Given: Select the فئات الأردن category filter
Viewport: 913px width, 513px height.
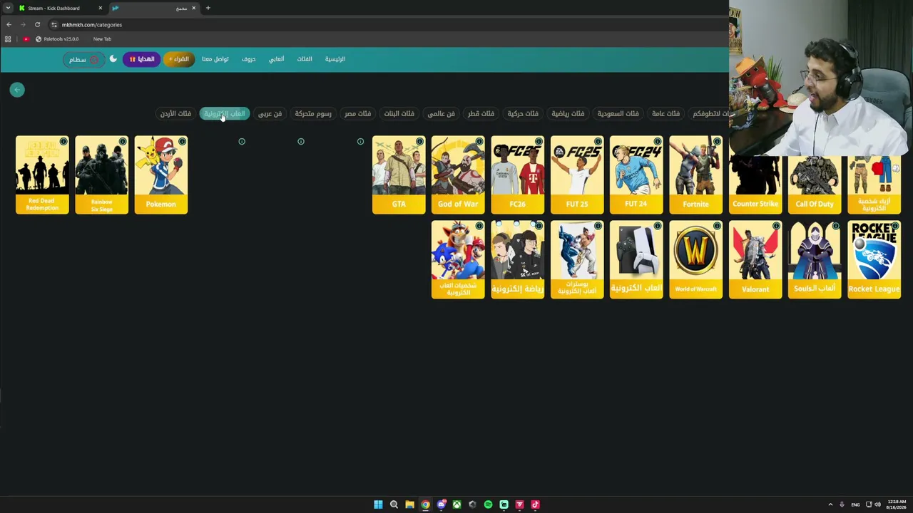Looking at the screenshot, I should click(x=175, y=113).
